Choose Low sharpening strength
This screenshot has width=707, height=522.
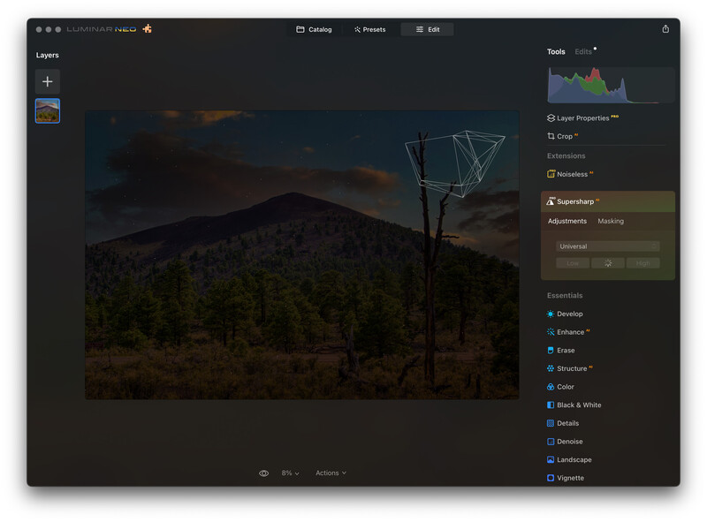tap(573, 263)
